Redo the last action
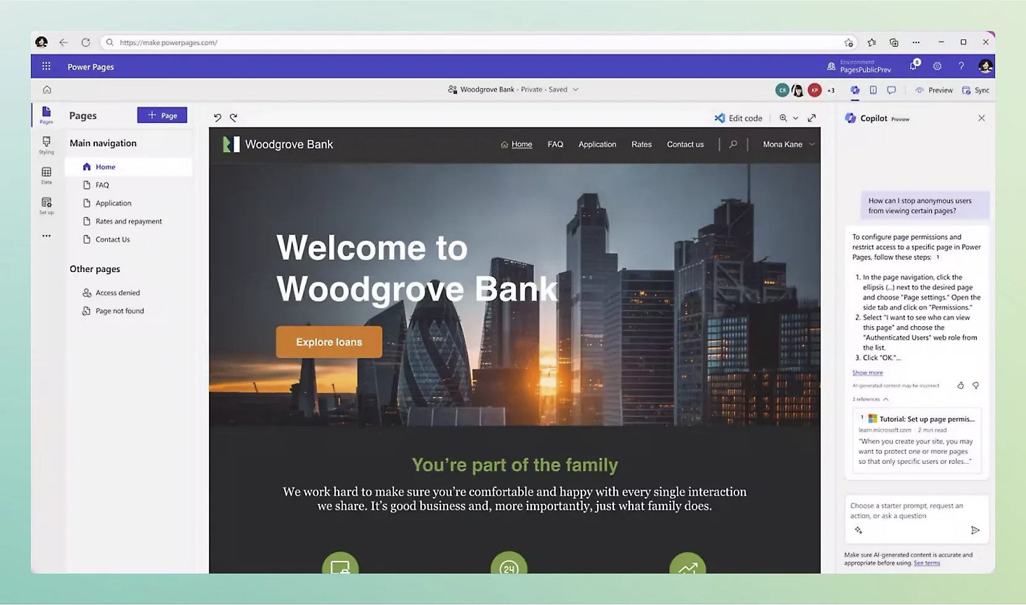Viewport: 1026px width, 605px height. click(234, 118)
